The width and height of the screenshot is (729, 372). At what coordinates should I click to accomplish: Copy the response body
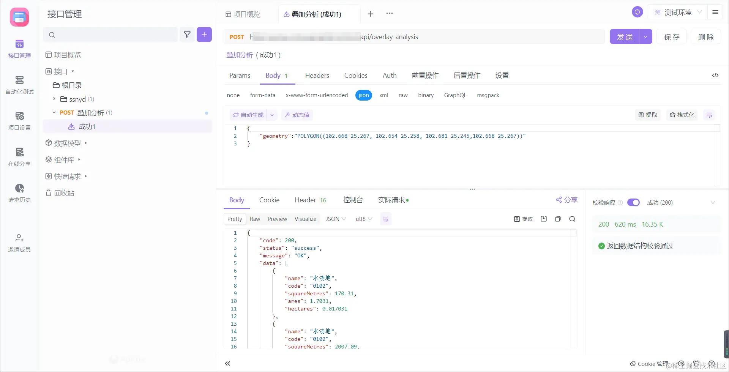[558, 219]
